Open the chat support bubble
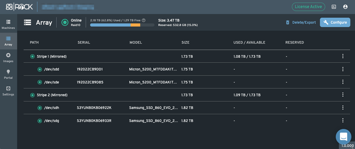 343,137
